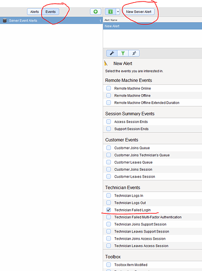Check Access Session Ends
This screenshot has width=202, height=271.
point(109,121)
